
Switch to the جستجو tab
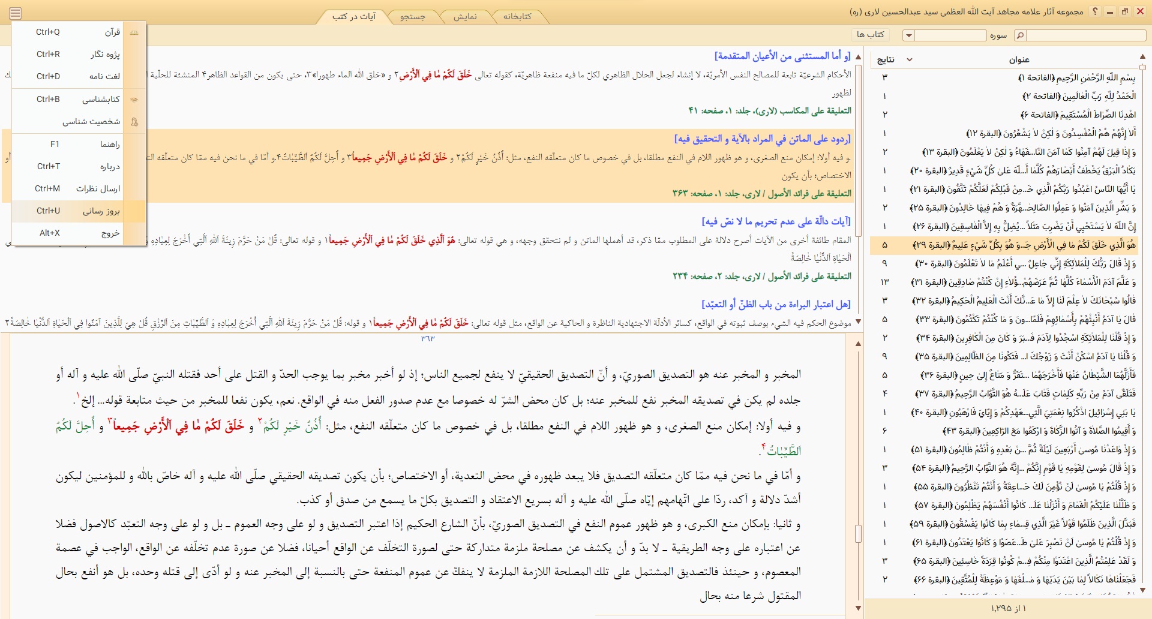tap(413, 17)
